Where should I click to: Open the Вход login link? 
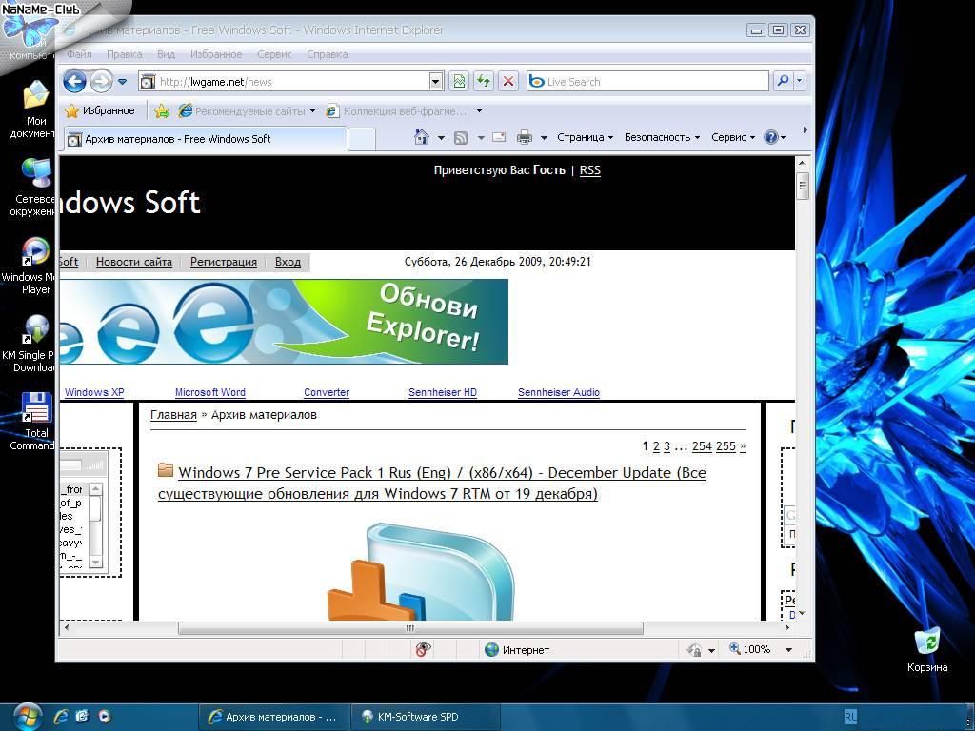[x=288, y=262]
